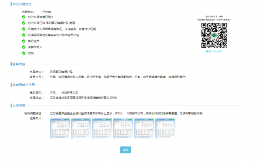
Task: Click the green check beside 执行处罚
Action: pos(24,41)
